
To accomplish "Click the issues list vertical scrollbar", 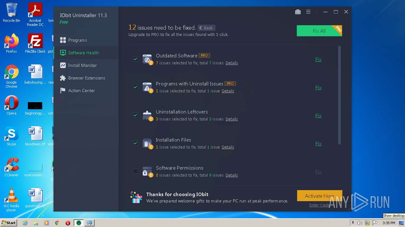I will (340, 95).
